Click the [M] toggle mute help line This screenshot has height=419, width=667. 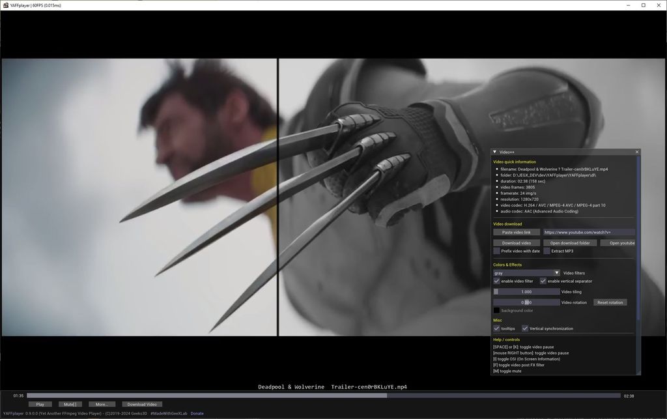pyautogui.click(x=507, y=371)
